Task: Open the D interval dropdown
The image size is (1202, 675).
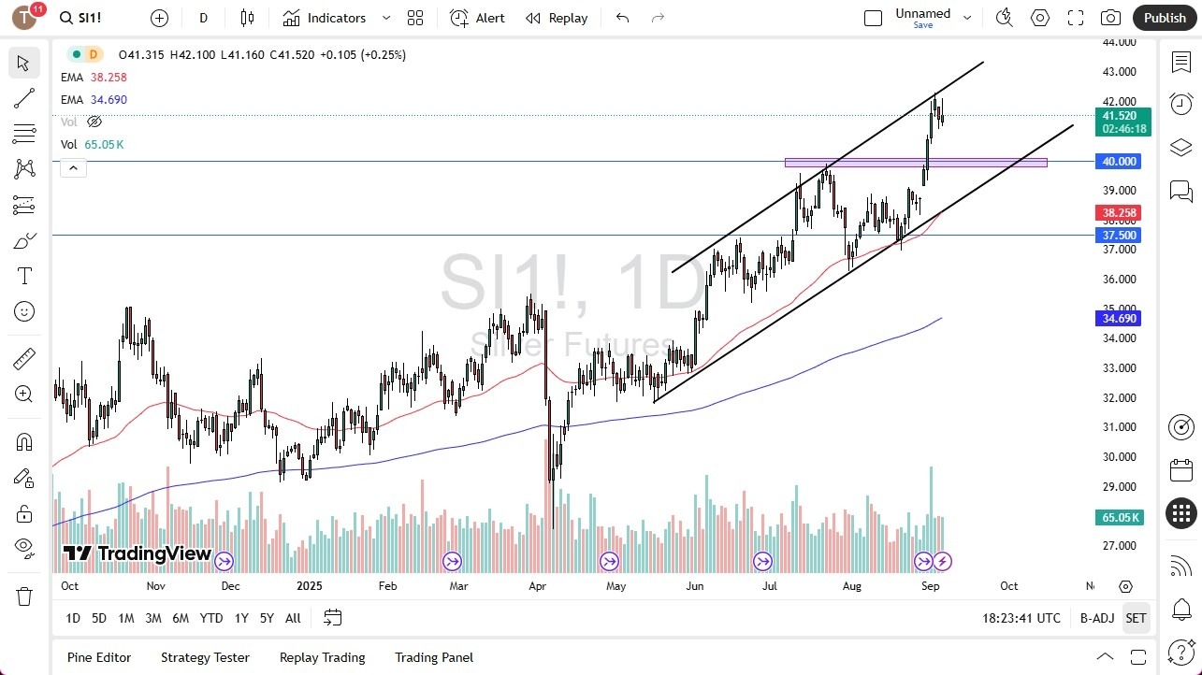Action: [x=202, y=18]
